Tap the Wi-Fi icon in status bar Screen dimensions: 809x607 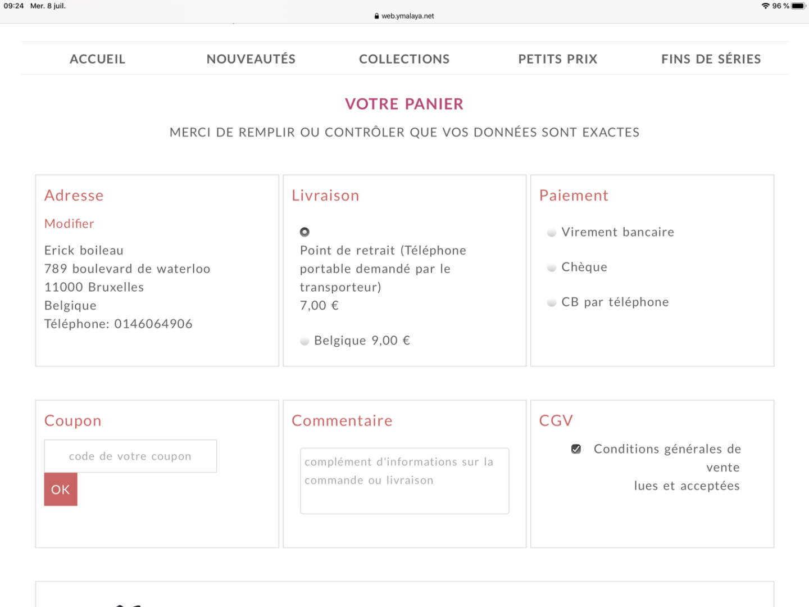tap(765, 6)
